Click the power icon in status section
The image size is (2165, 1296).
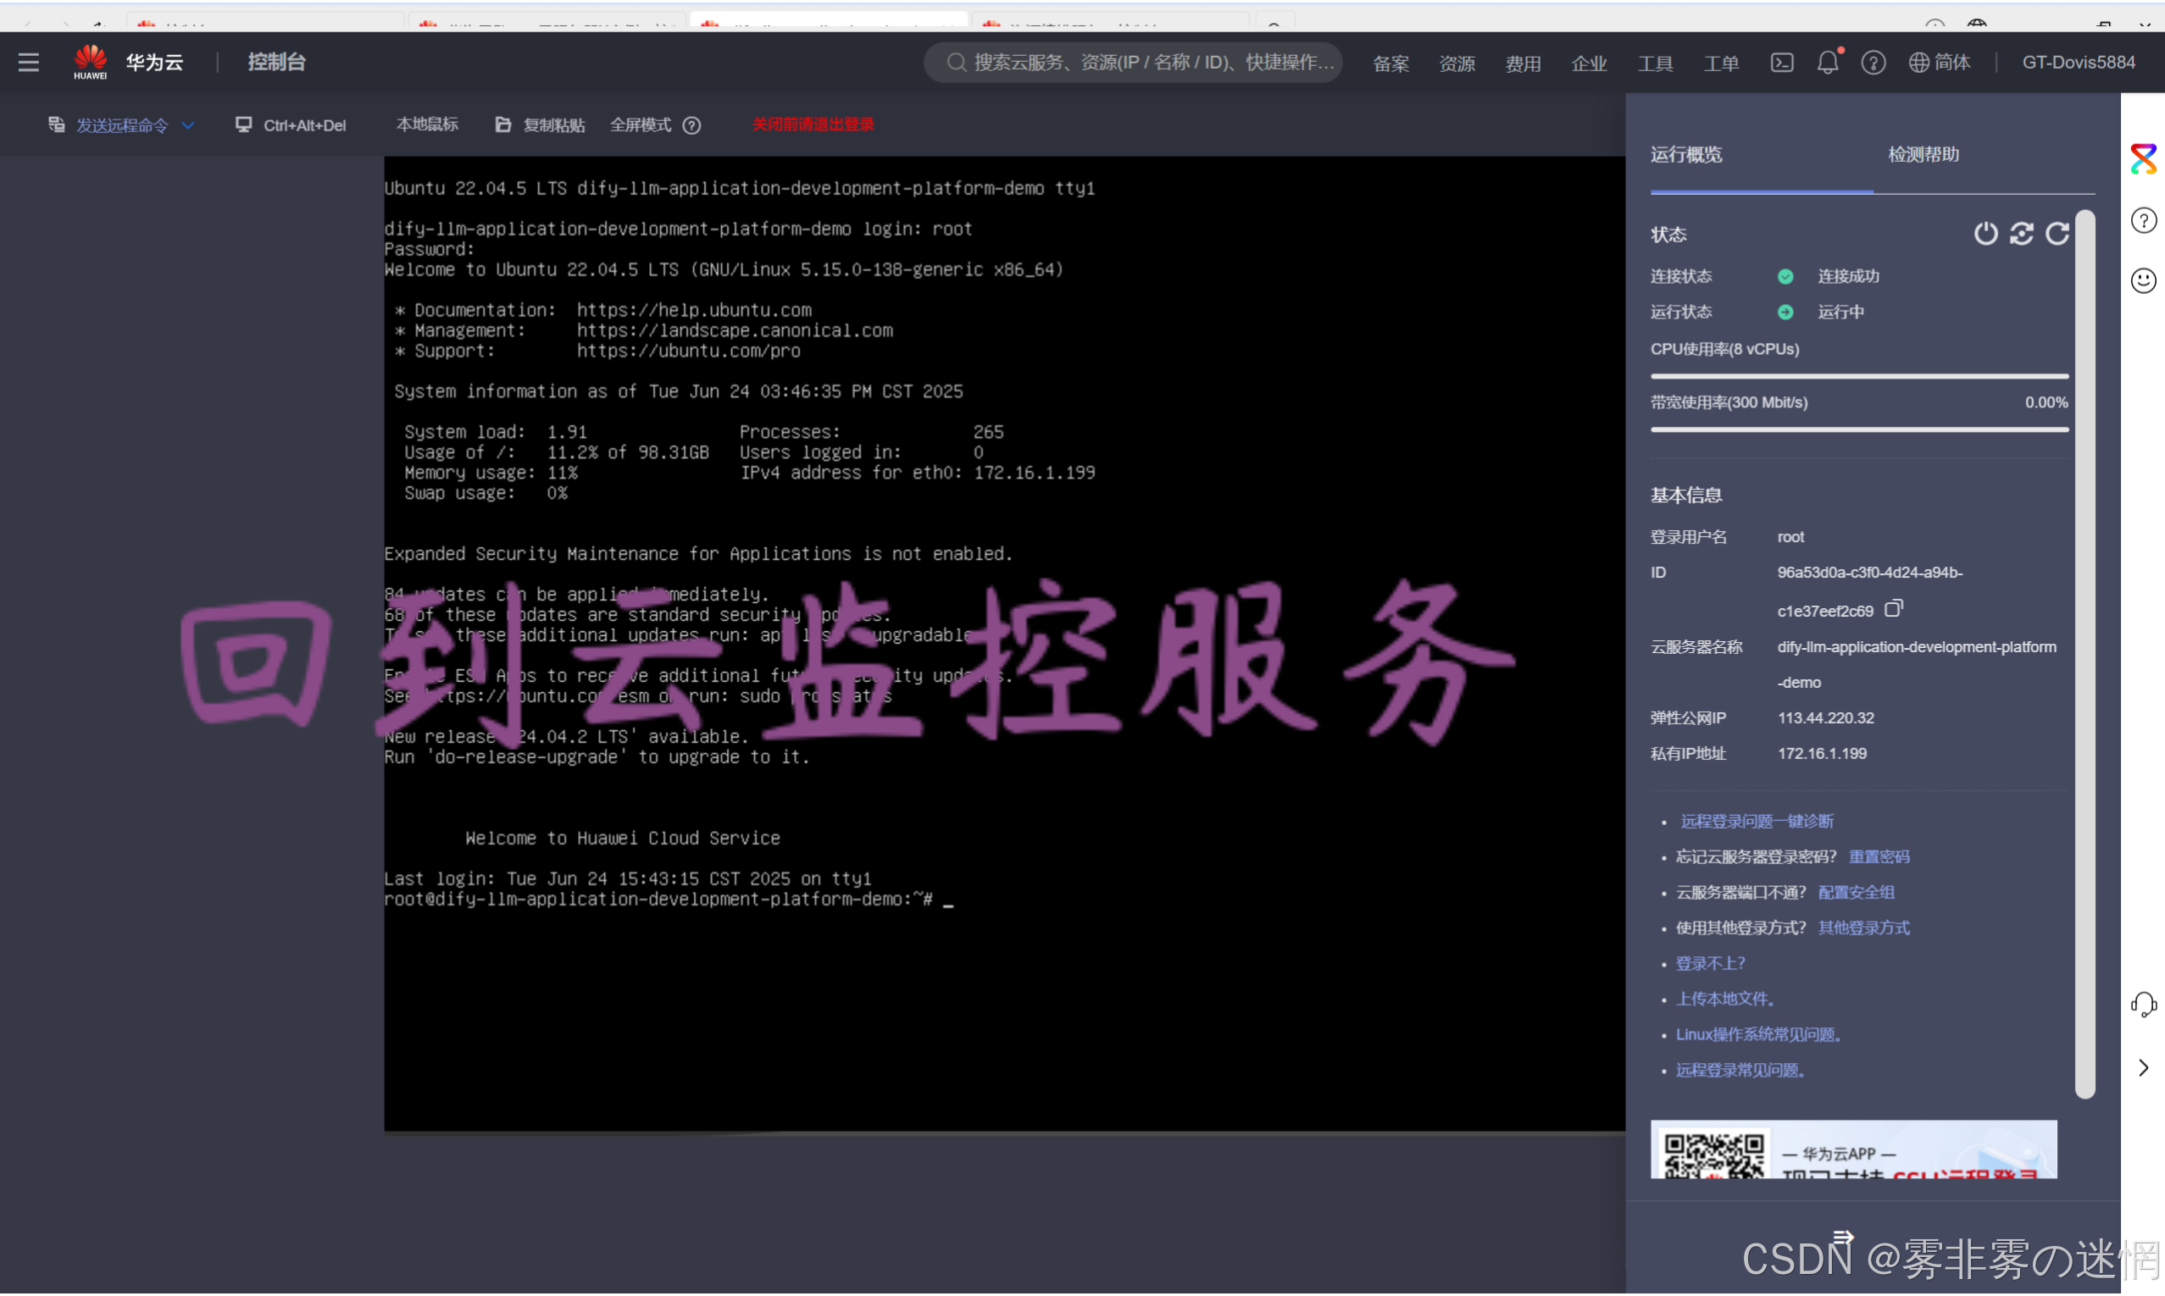(1985, 234)
